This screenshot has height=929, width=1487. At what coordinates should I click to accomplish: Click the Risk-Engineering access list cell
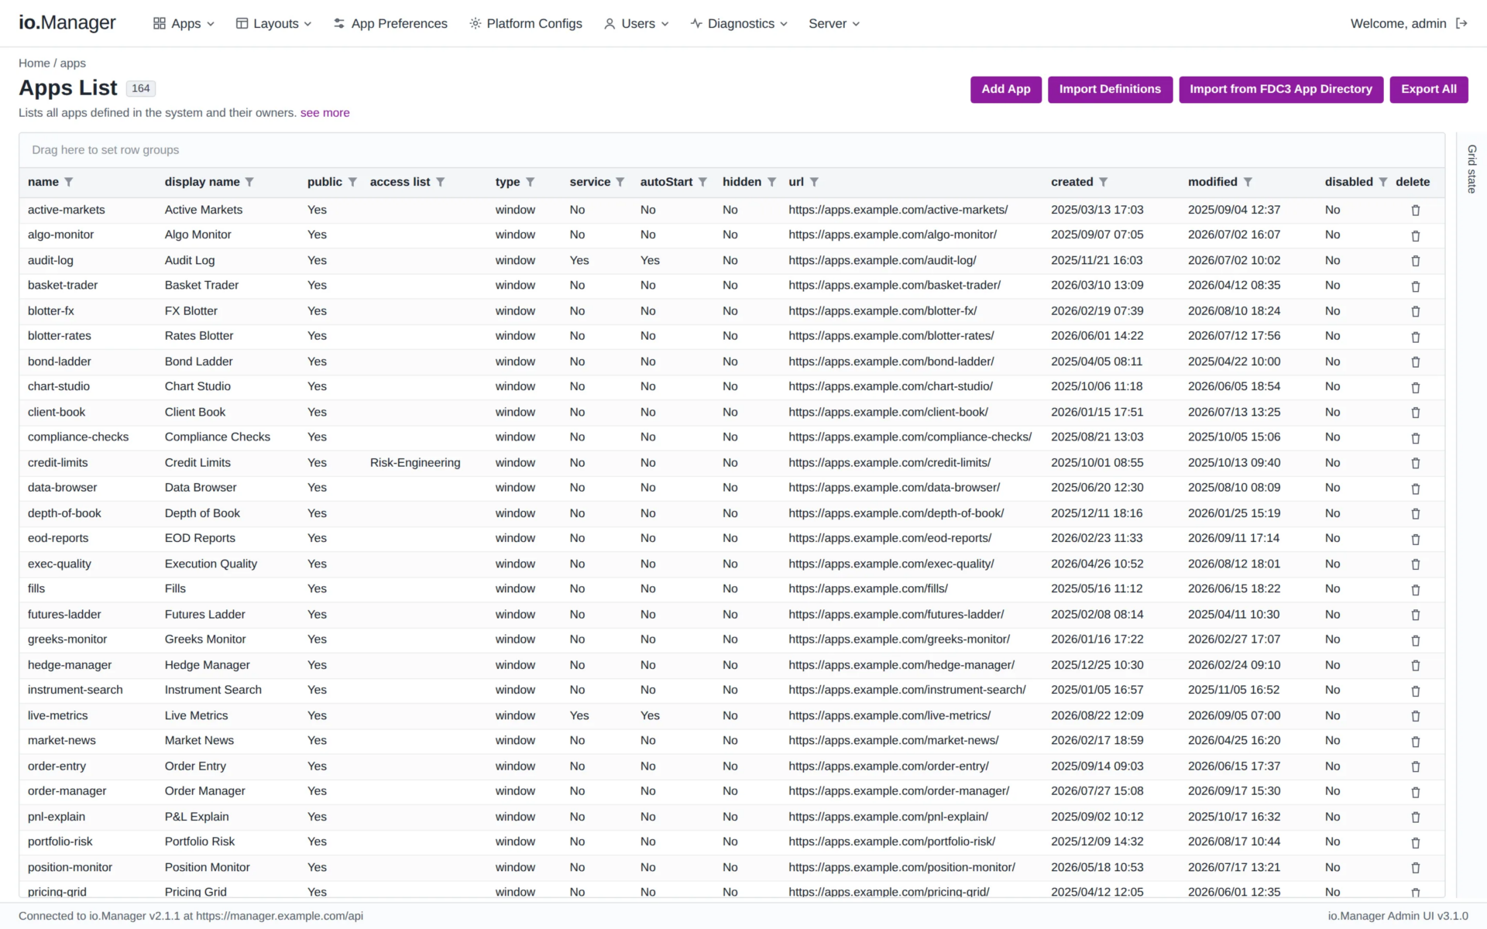click(x=415, y=463)
